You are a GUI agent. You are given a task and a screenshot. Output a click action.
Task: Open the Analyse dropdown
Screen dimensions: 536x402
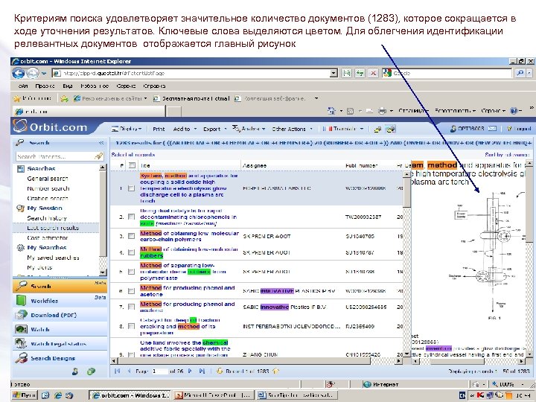click(249, 129)
